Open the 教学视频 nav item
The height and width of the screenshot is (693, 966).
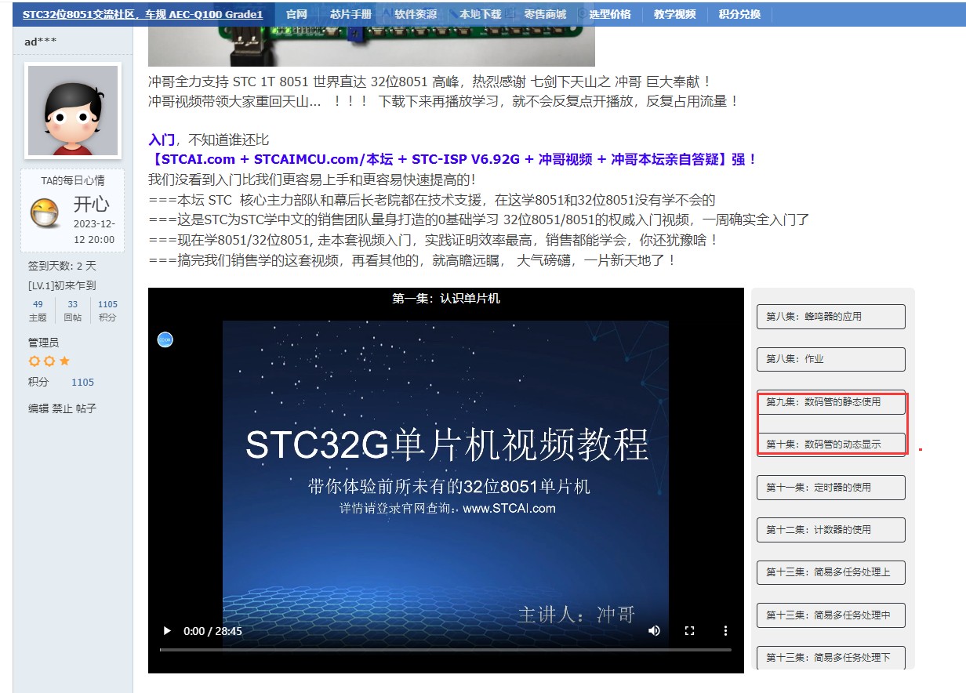point(674,14)
